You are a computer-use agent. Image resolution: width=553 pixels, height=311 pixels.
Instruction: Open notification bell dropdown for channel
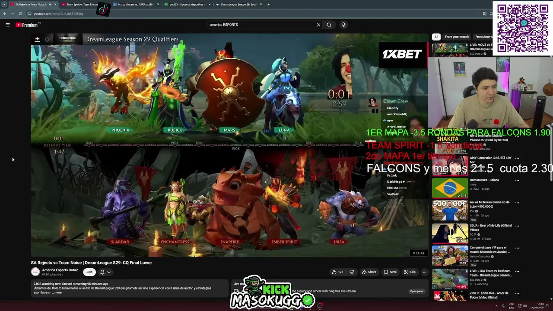click(x=105, y=272)
